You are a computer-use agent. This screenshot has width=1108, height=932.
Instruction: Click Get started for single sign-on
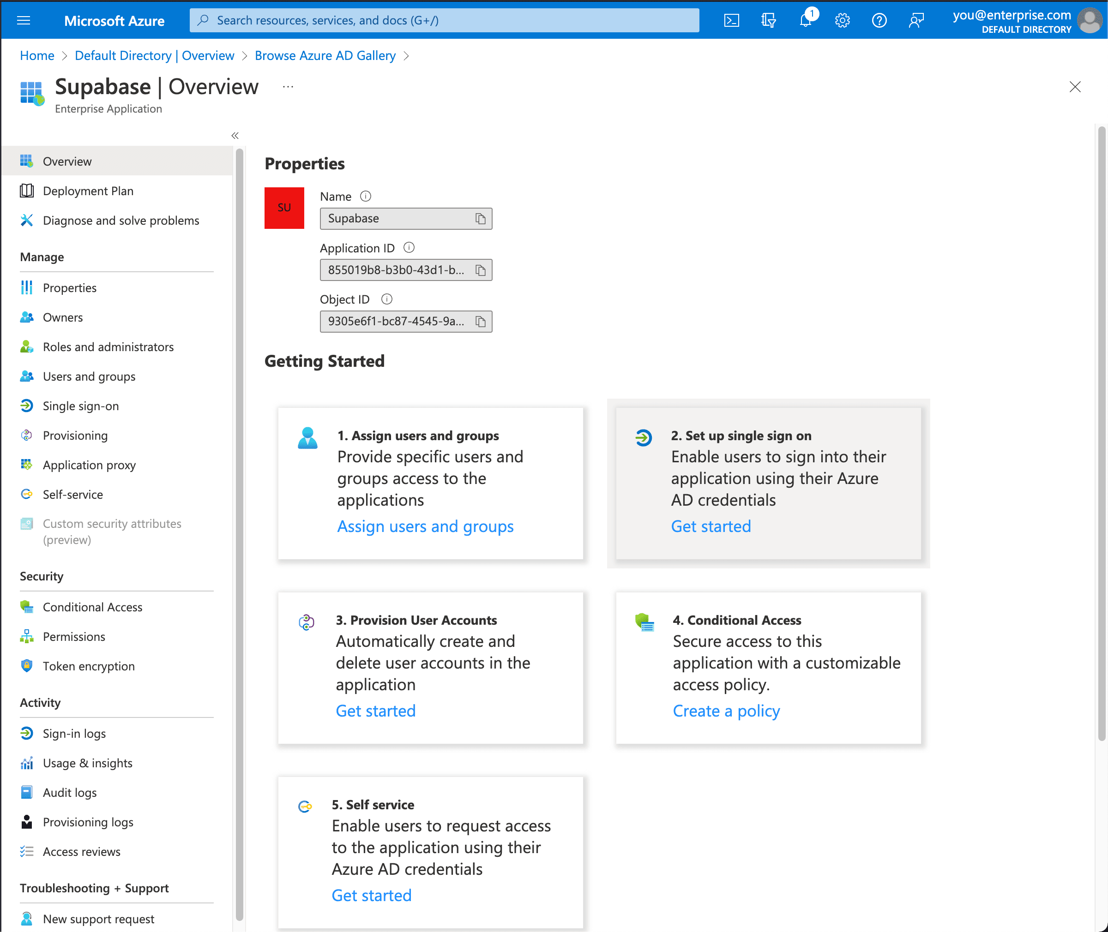[x=711, y=526]
